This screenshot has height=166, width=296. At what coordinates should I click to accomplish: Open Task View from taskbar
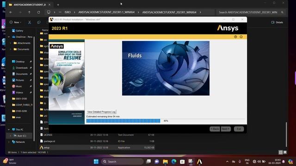point(148,161)
